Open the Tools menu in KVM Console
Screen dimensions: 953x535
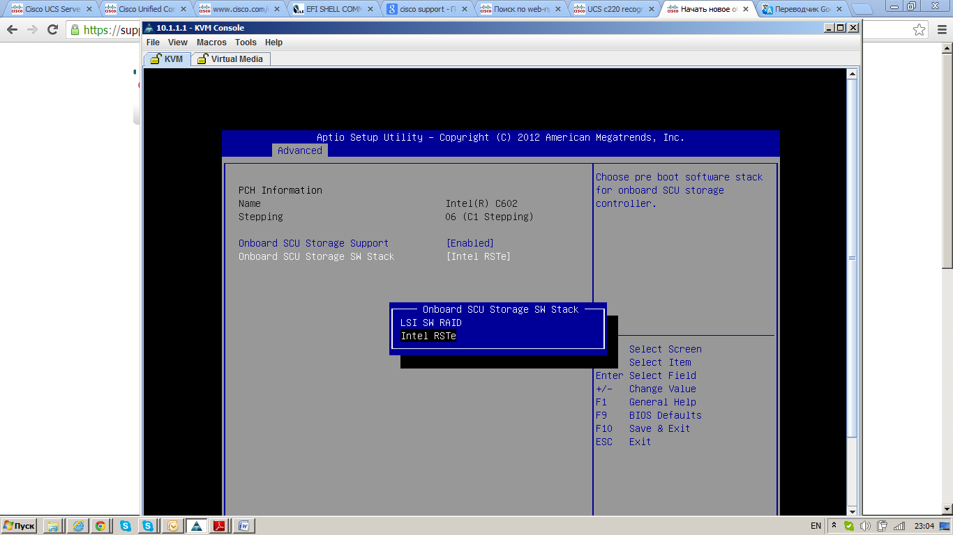246,42
